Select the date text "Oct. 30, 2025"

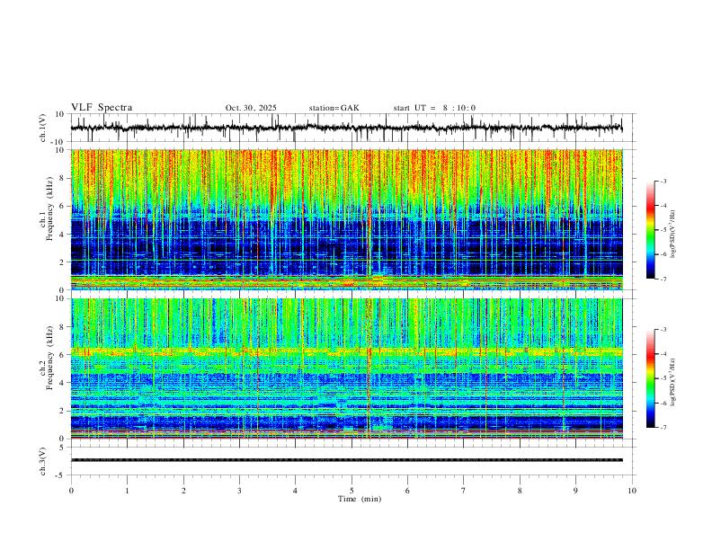coord(251,108)
